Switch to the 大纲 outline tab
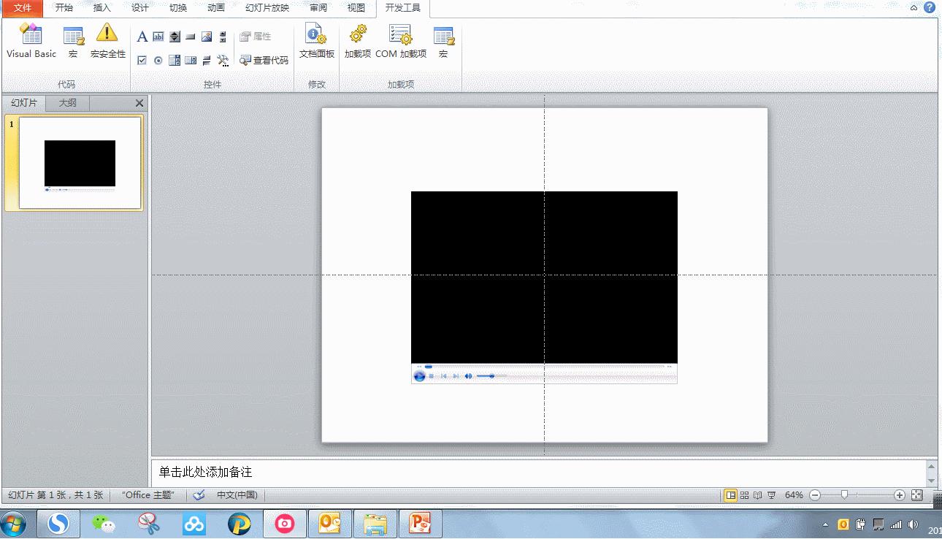Screen dimensions: 942x539 click(67, 103)
